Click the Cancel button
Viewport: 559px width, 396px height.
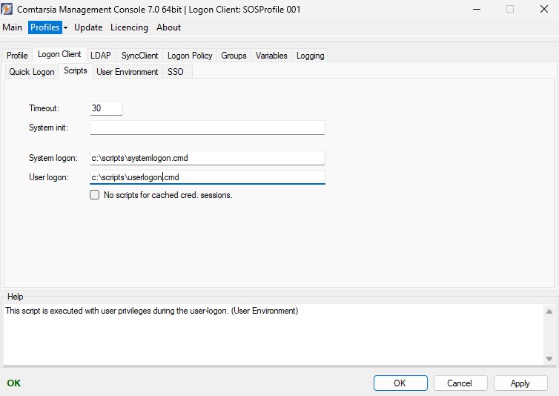pyautogui.click(x=460, y=383)
